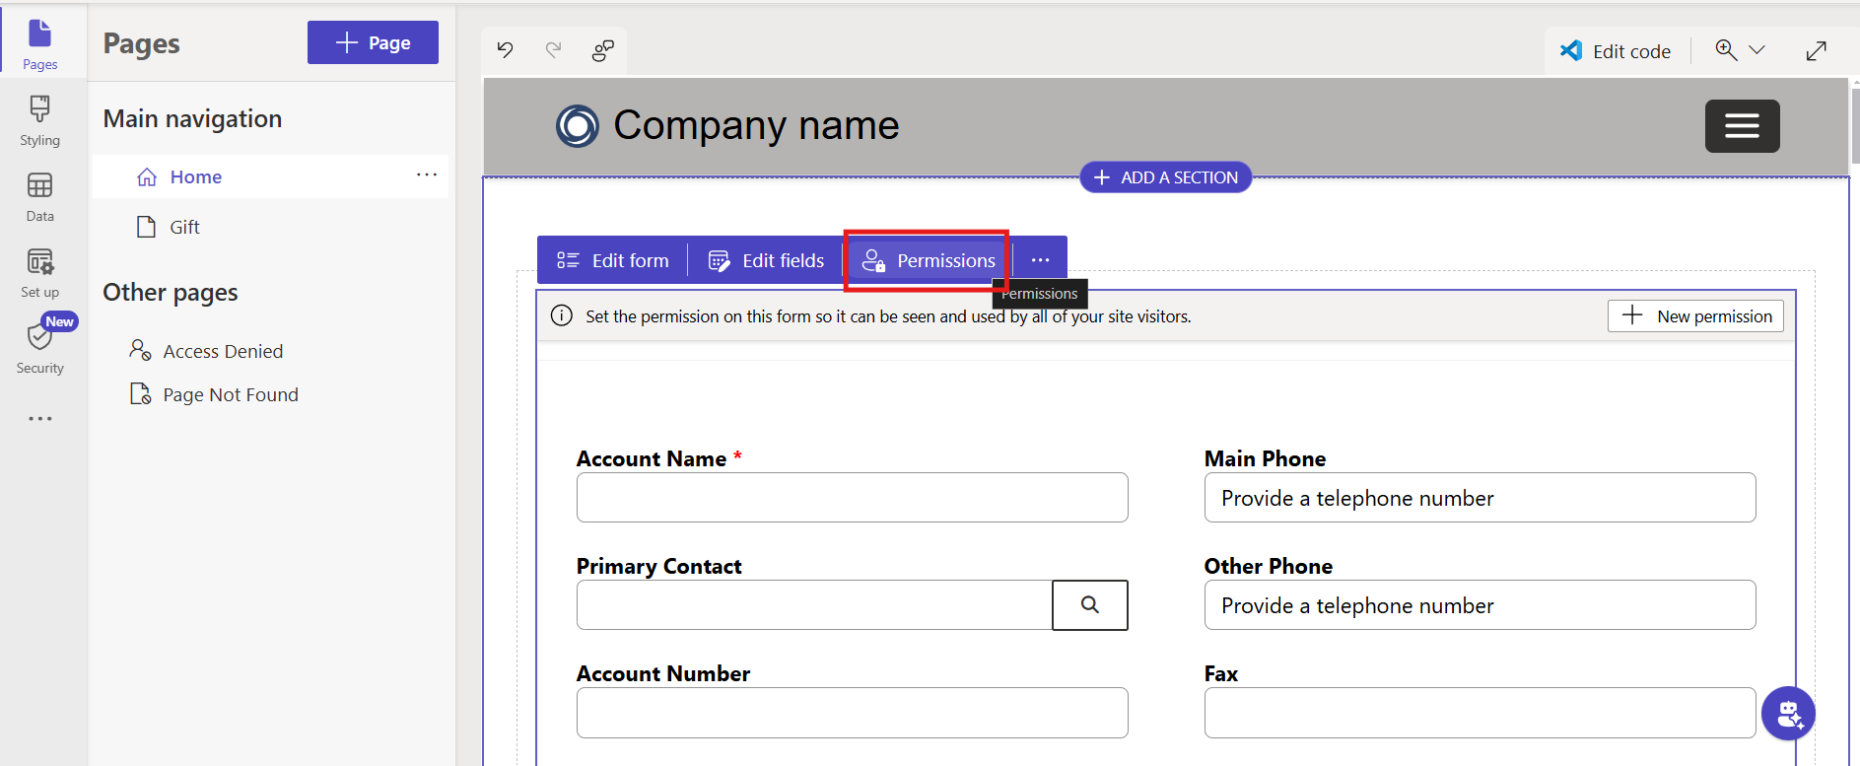Expand more form toolbar options
Image resolution: width=1860 pixels, height=766 pixels.
pyautogui.click(x=1040, y=260)
